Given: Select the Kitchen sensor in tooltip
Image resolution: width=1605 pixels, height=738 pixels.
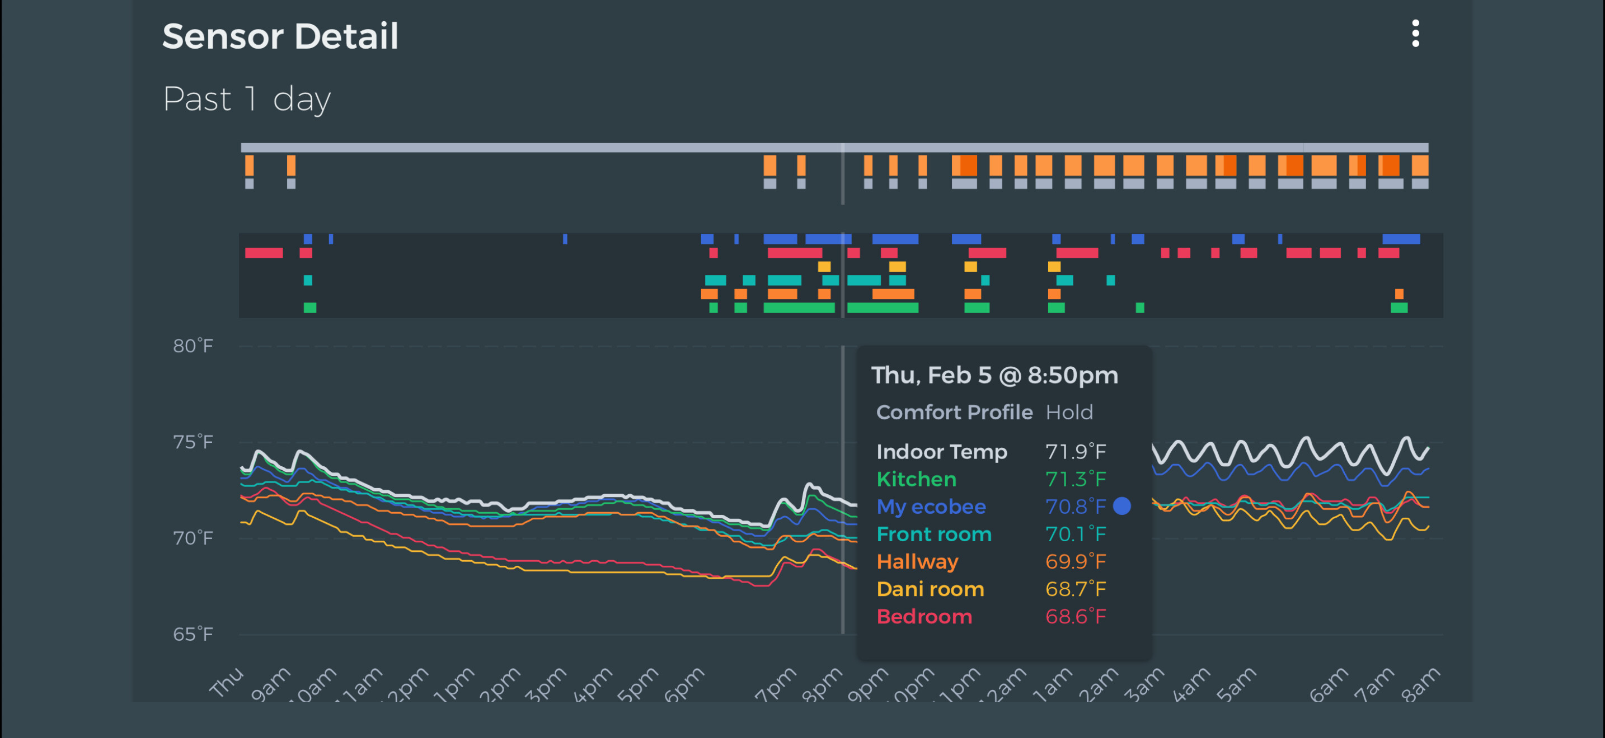Looking at the screenshot, I should [x=916, y=479].
